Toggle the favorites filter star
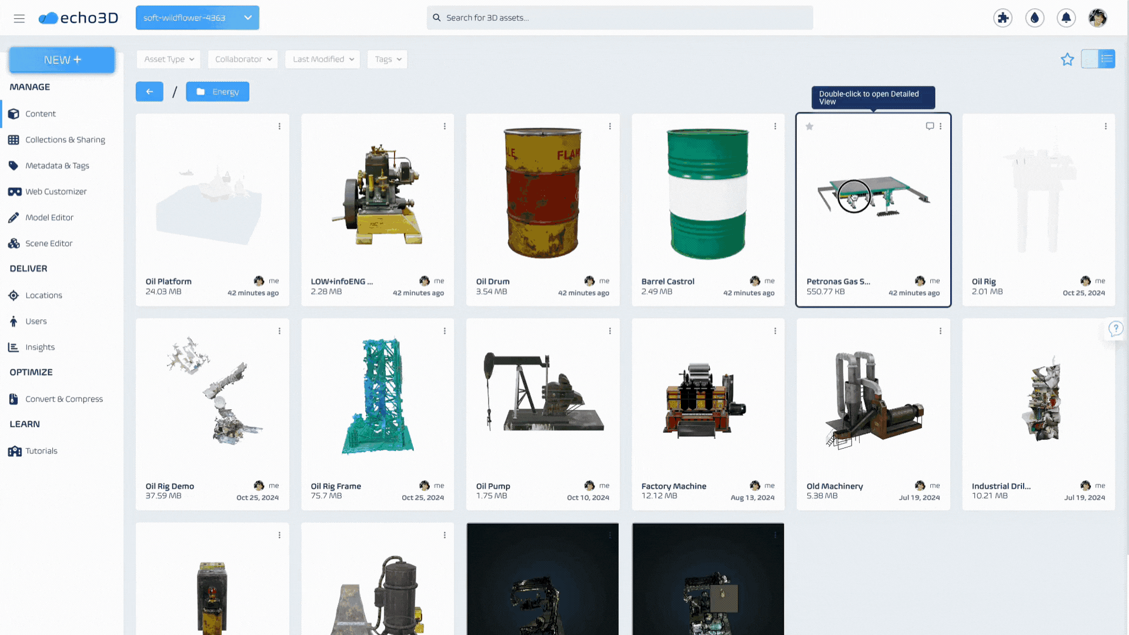 (1067, 59)
